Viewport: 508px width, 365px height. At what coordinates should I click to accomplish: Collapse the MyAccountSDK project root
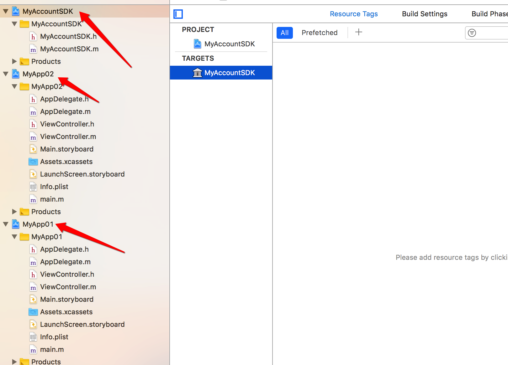click(x=6, y=11)
